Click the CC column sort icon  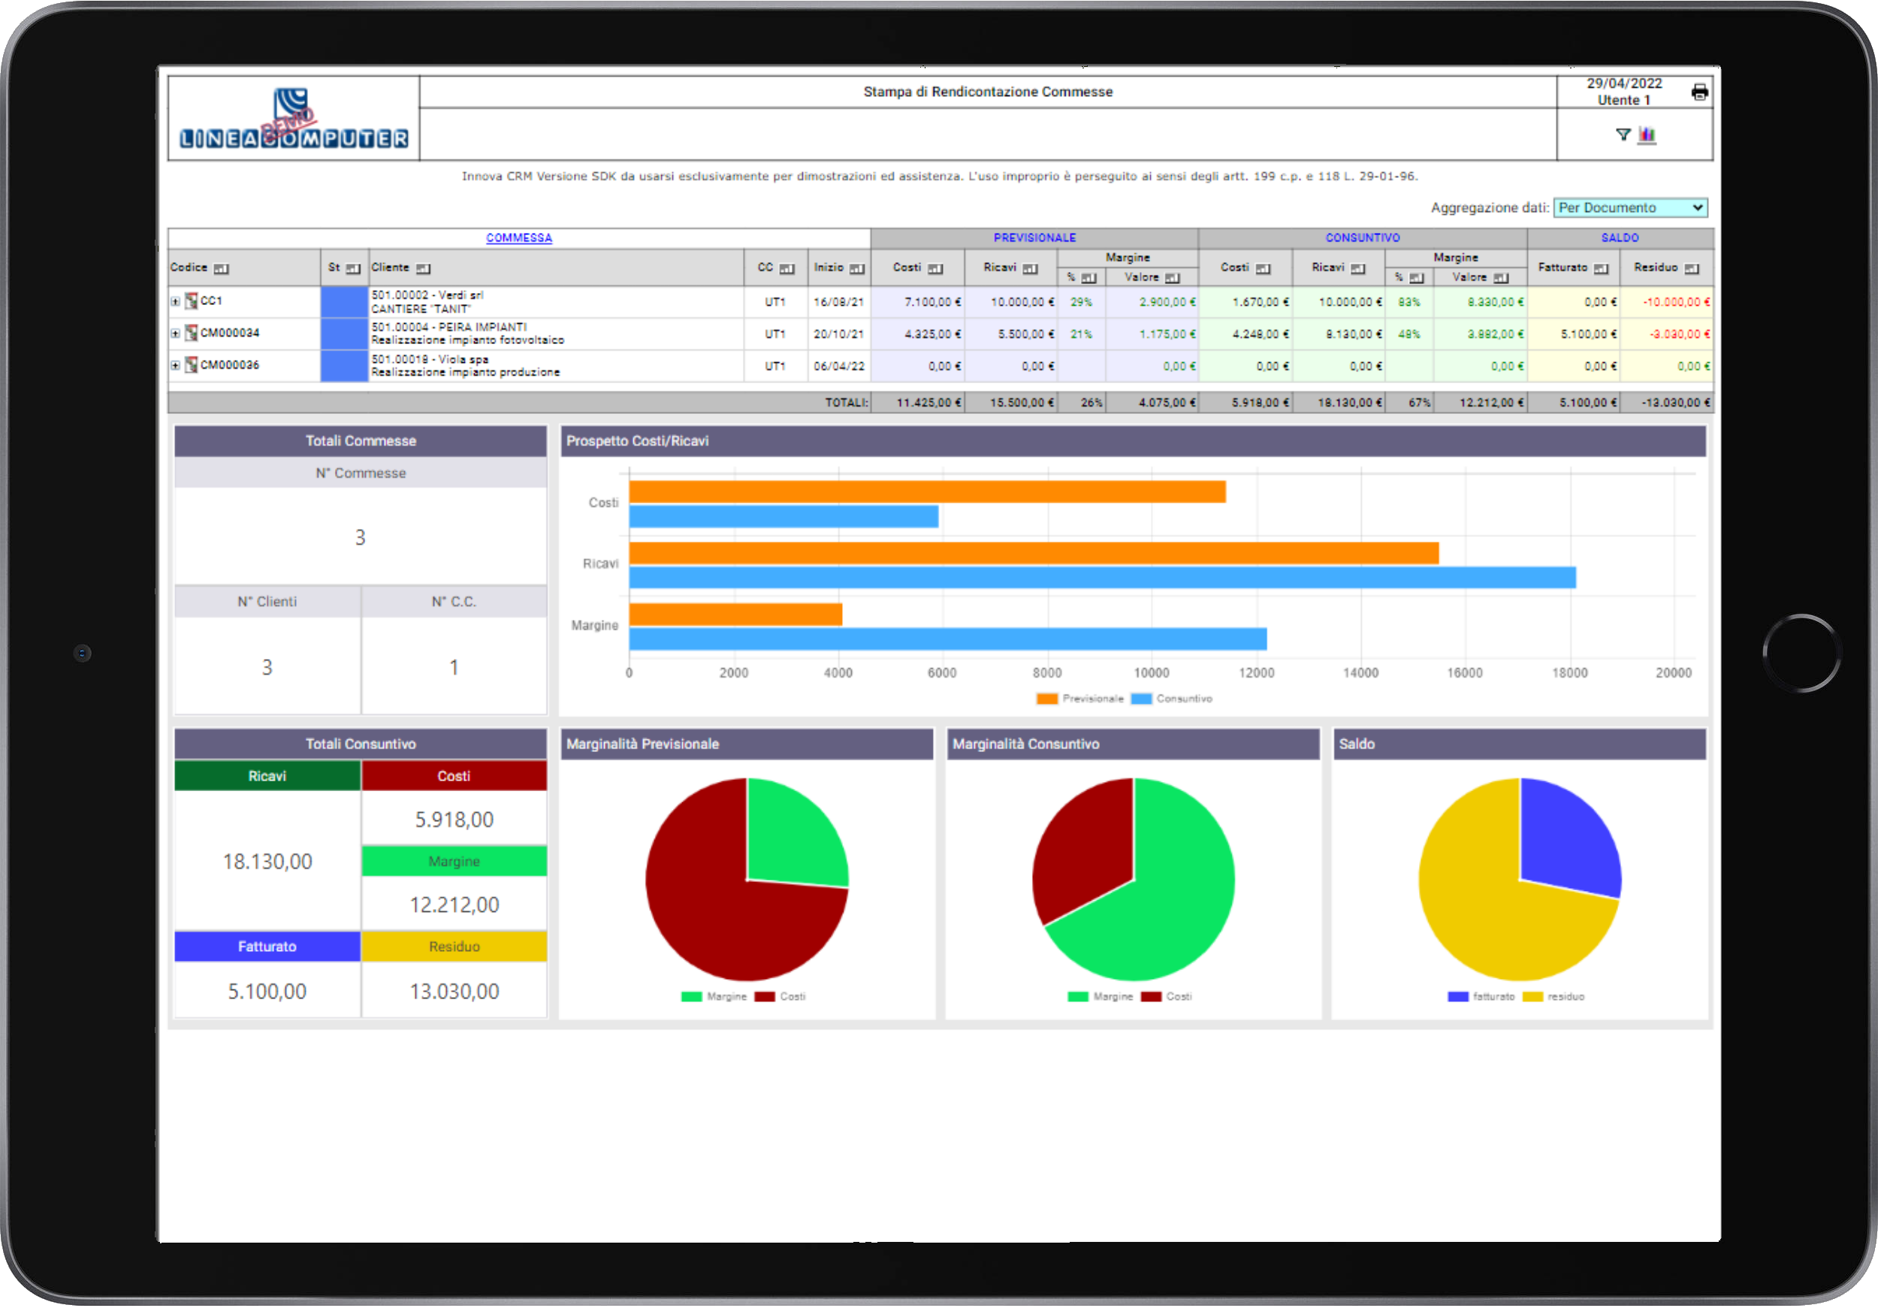click(787, 268)
